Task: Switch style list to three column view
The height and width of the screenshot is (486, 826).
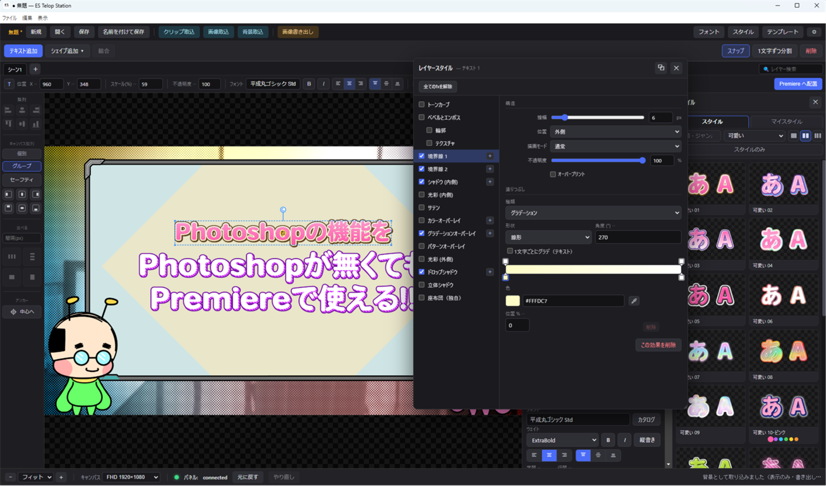Action: pos(818,136)
